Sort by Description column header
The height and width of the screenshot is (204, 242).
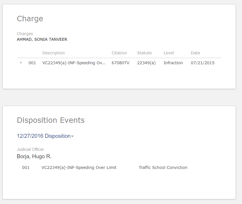(53, 53)
